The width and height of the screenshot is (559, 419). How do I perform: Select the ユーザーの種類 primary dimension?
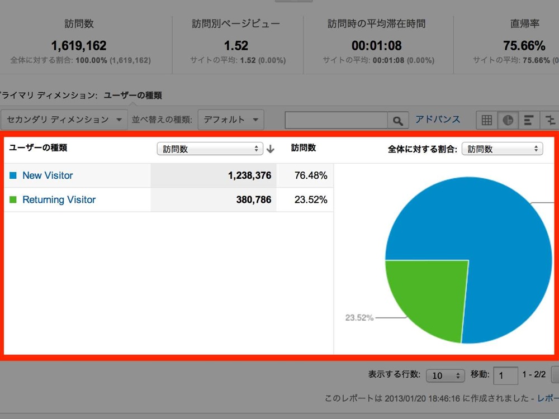click(x=132, y=96)
